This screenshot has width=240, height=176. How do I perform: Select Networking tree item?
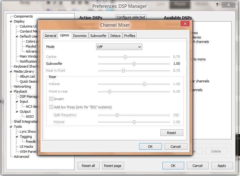22,86
